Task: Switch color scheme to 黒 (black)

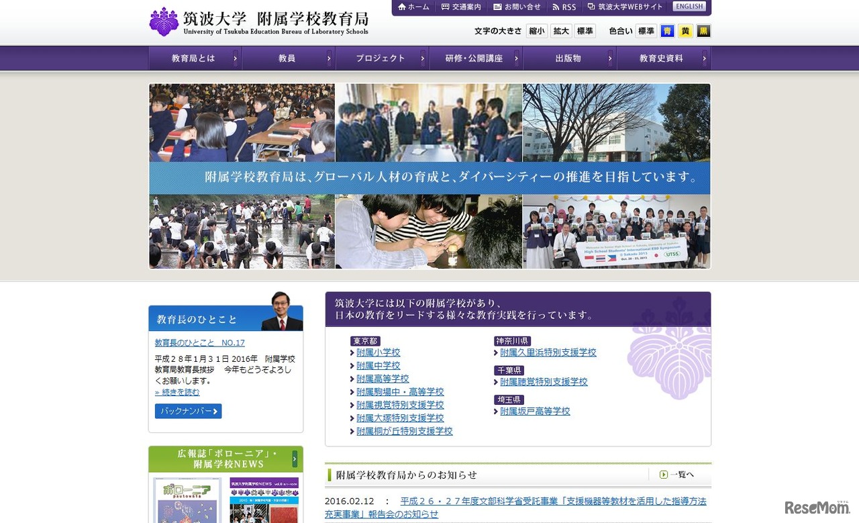Action: point(703,30)
